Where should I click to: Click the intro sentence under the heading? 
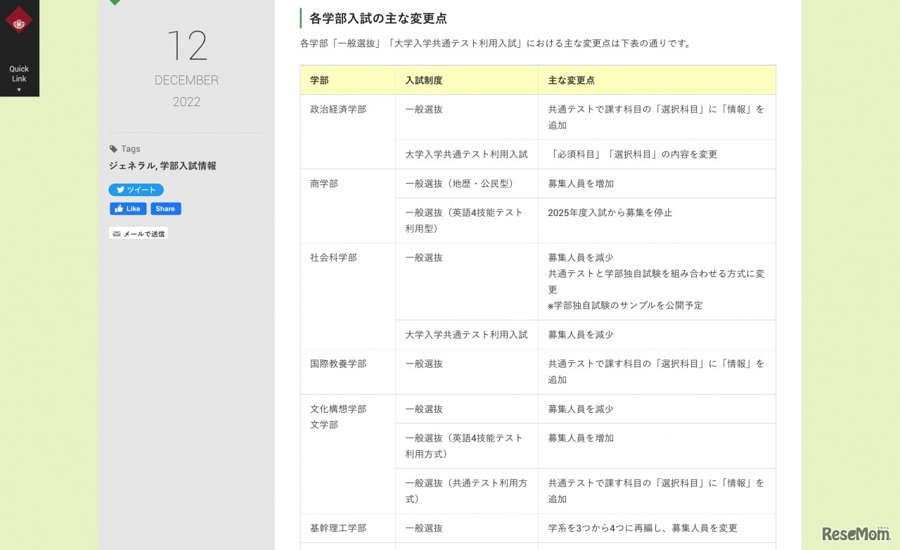point(496,44)
